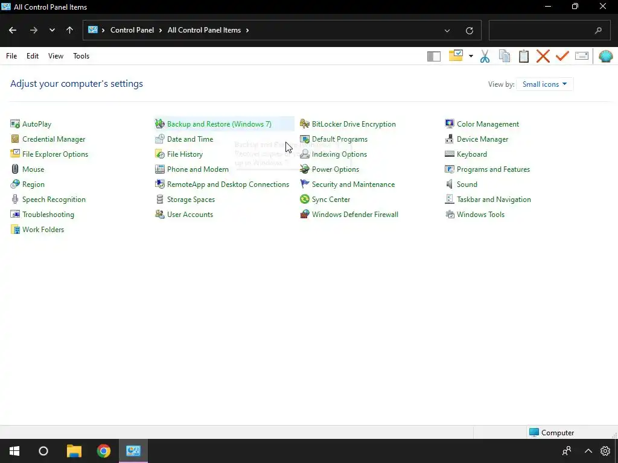Click the scissors Cut toolbar icon
The height and width of the screenshot is (463, 618).
click(x=485, y=56)
